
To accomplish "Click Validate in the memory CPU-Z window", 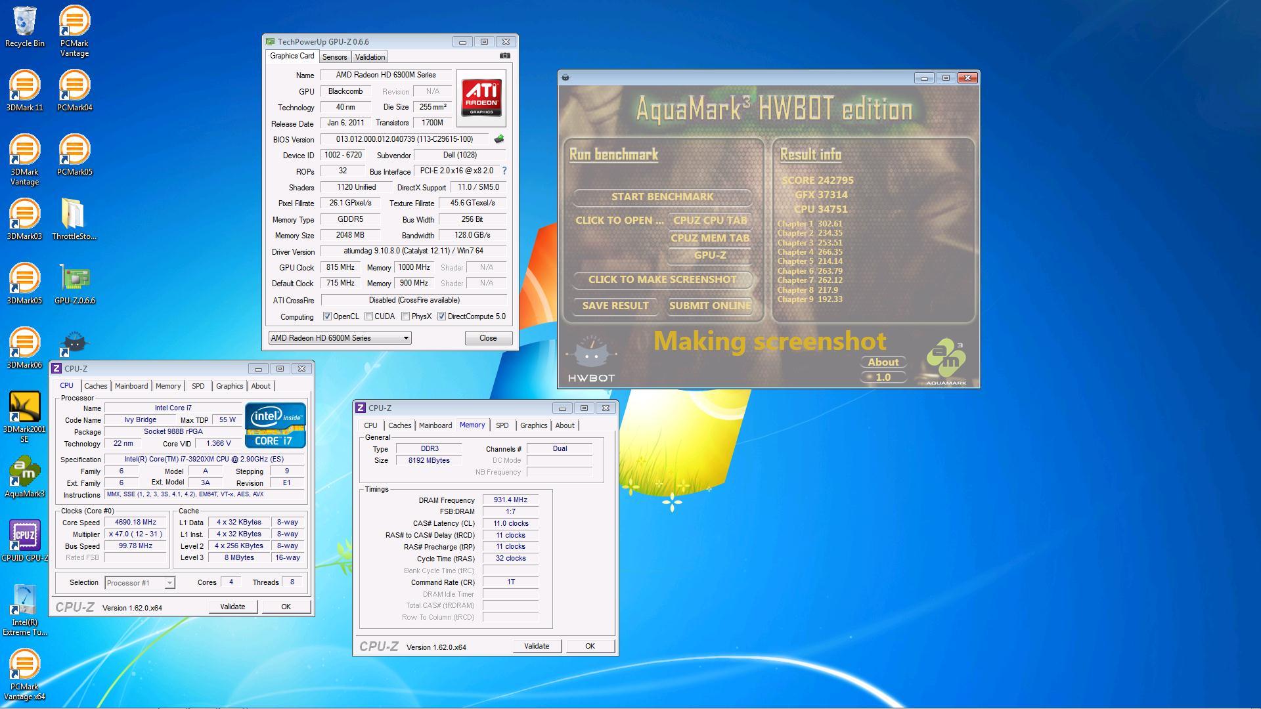I will 537,646.
